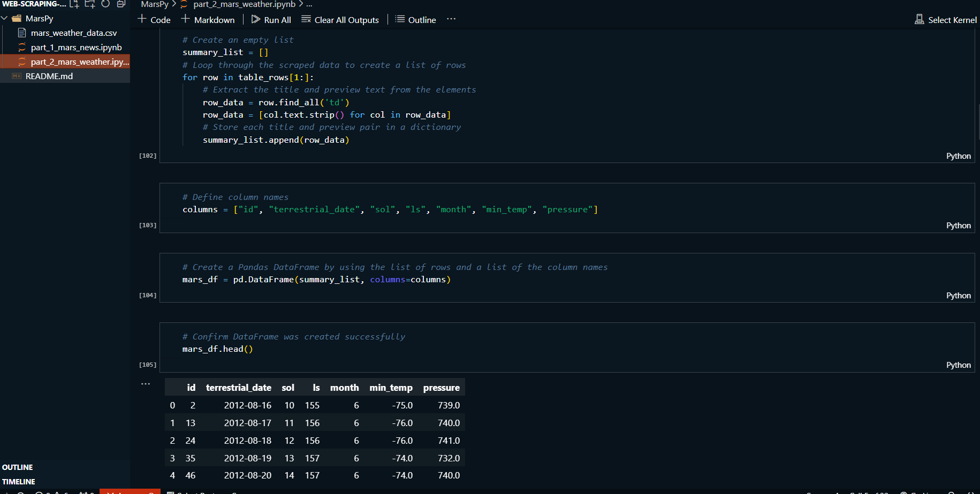Click MarsPy in the breadcrumb path
The image size is (980, 494).
coord(155,4)
